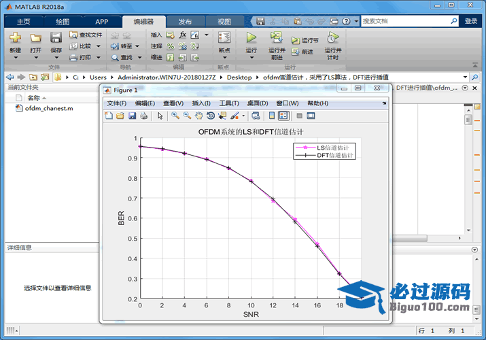Select the Pan hand tool in Figure
Screen dimensions: 486x340
tap(199, 116)
